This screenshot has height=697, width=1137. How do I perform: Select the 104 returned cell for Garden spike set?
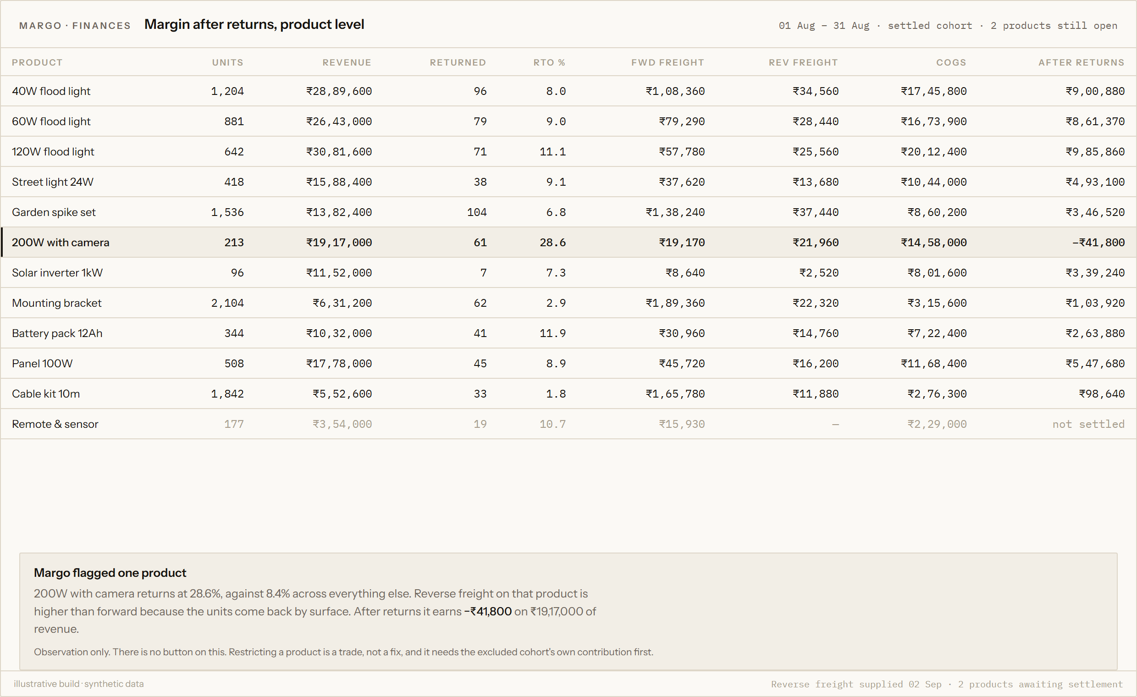click(x=477, y=212)
